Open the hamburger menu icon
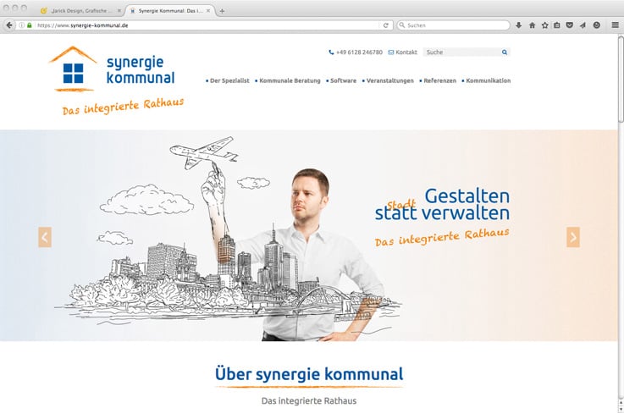The height and width of the screenshot is (419, 624). coord(615,25)
